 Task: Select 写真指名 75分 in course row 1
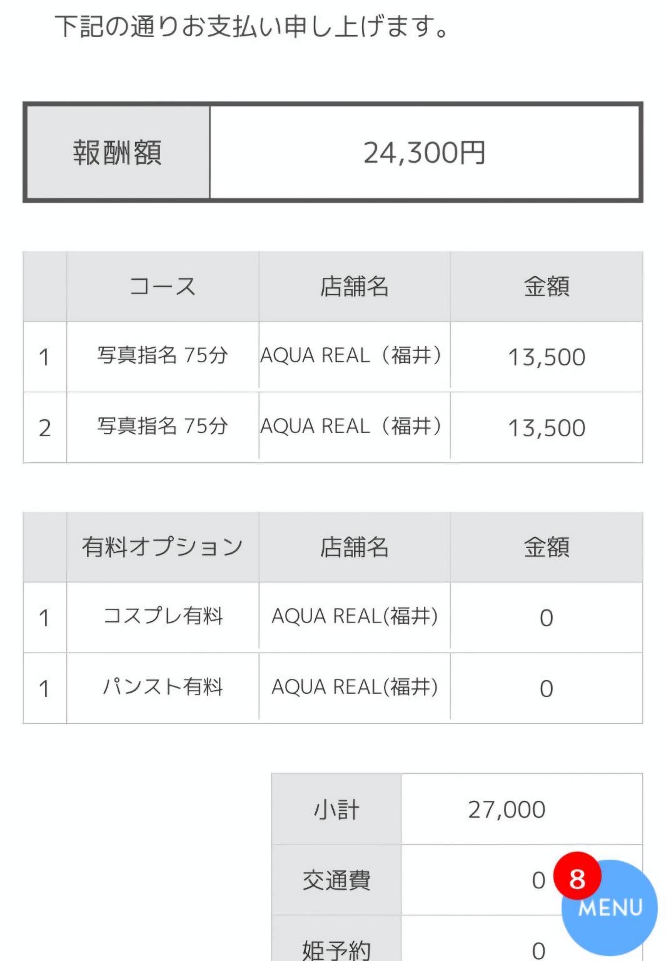click(163, 356)
